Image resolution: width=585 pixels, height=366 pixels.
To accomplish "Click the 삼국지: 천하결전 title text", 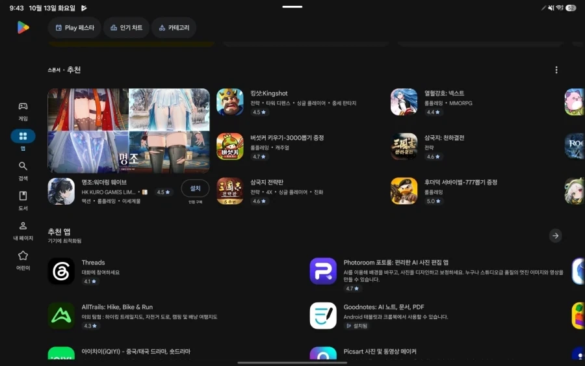I will point(444,138).
